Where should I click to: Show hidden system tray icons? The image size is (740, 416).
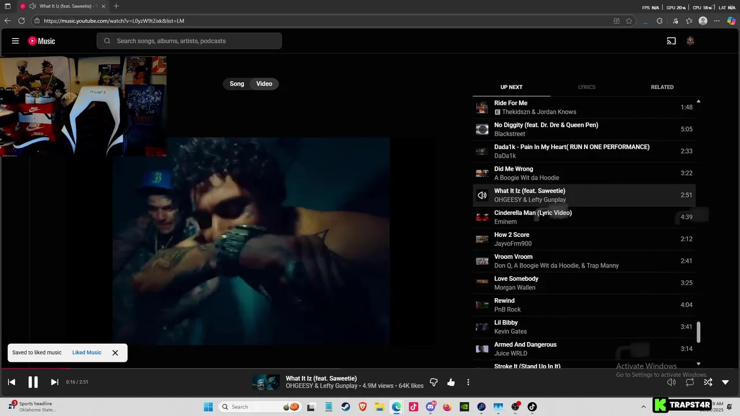coord(643,407)
